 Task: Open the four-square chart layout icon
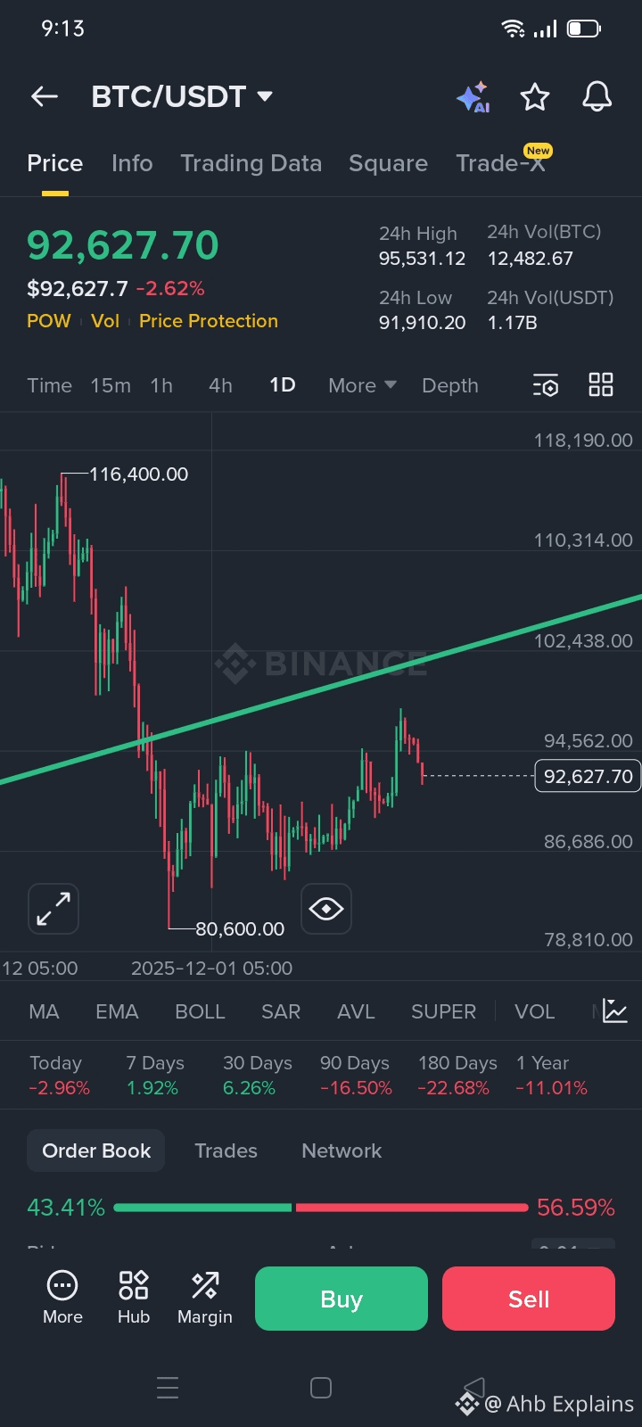point(601,385)
